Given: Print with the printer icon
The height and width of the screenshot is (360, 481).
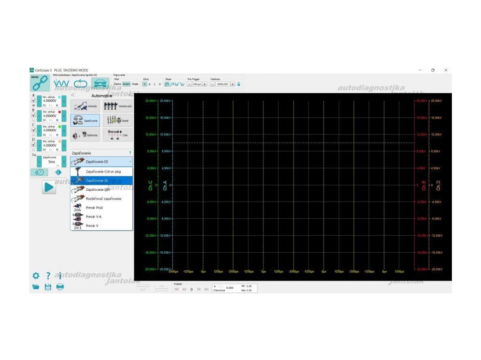Looking at the screenshot, I should (60, 287).
